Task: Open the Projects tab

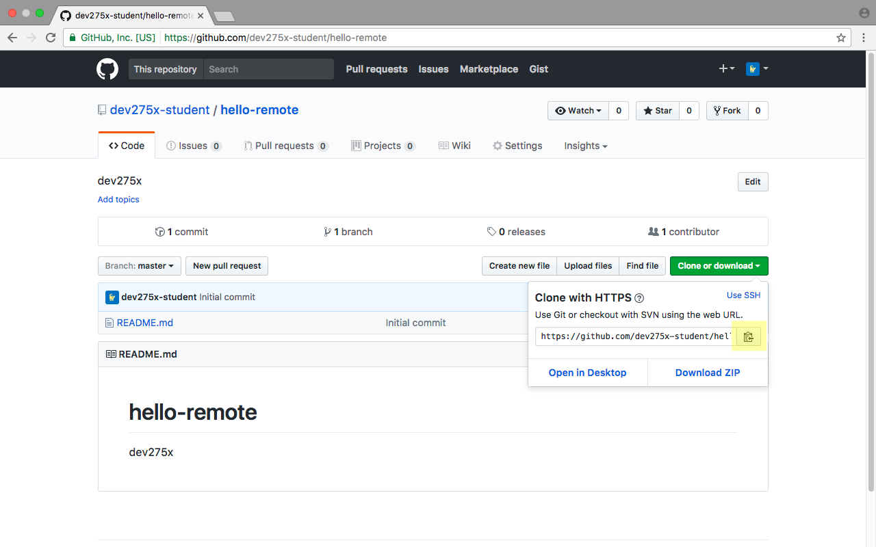Action: tap(383, 146)
